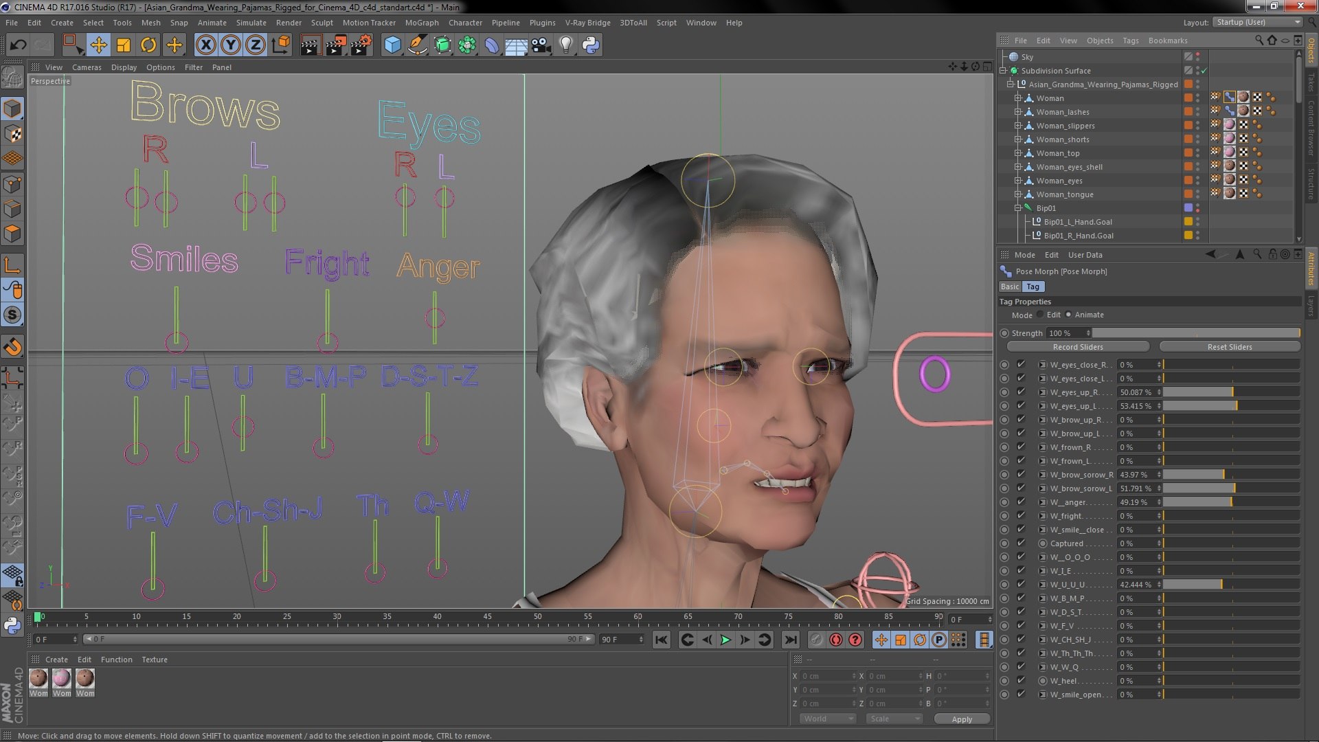Open the Spline Pen tool
The width and height of the screenshot is (1319, 742).
click(417, 45)
